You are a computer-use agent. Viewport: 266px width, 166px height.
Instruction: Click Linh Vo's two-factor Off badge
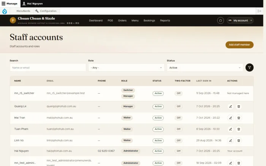click(x=179, y=141)
